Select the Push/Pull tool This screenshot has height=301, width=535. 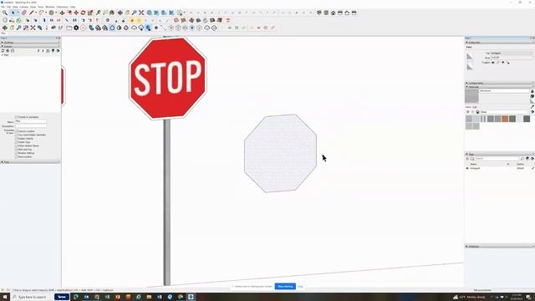click(62, 13)
